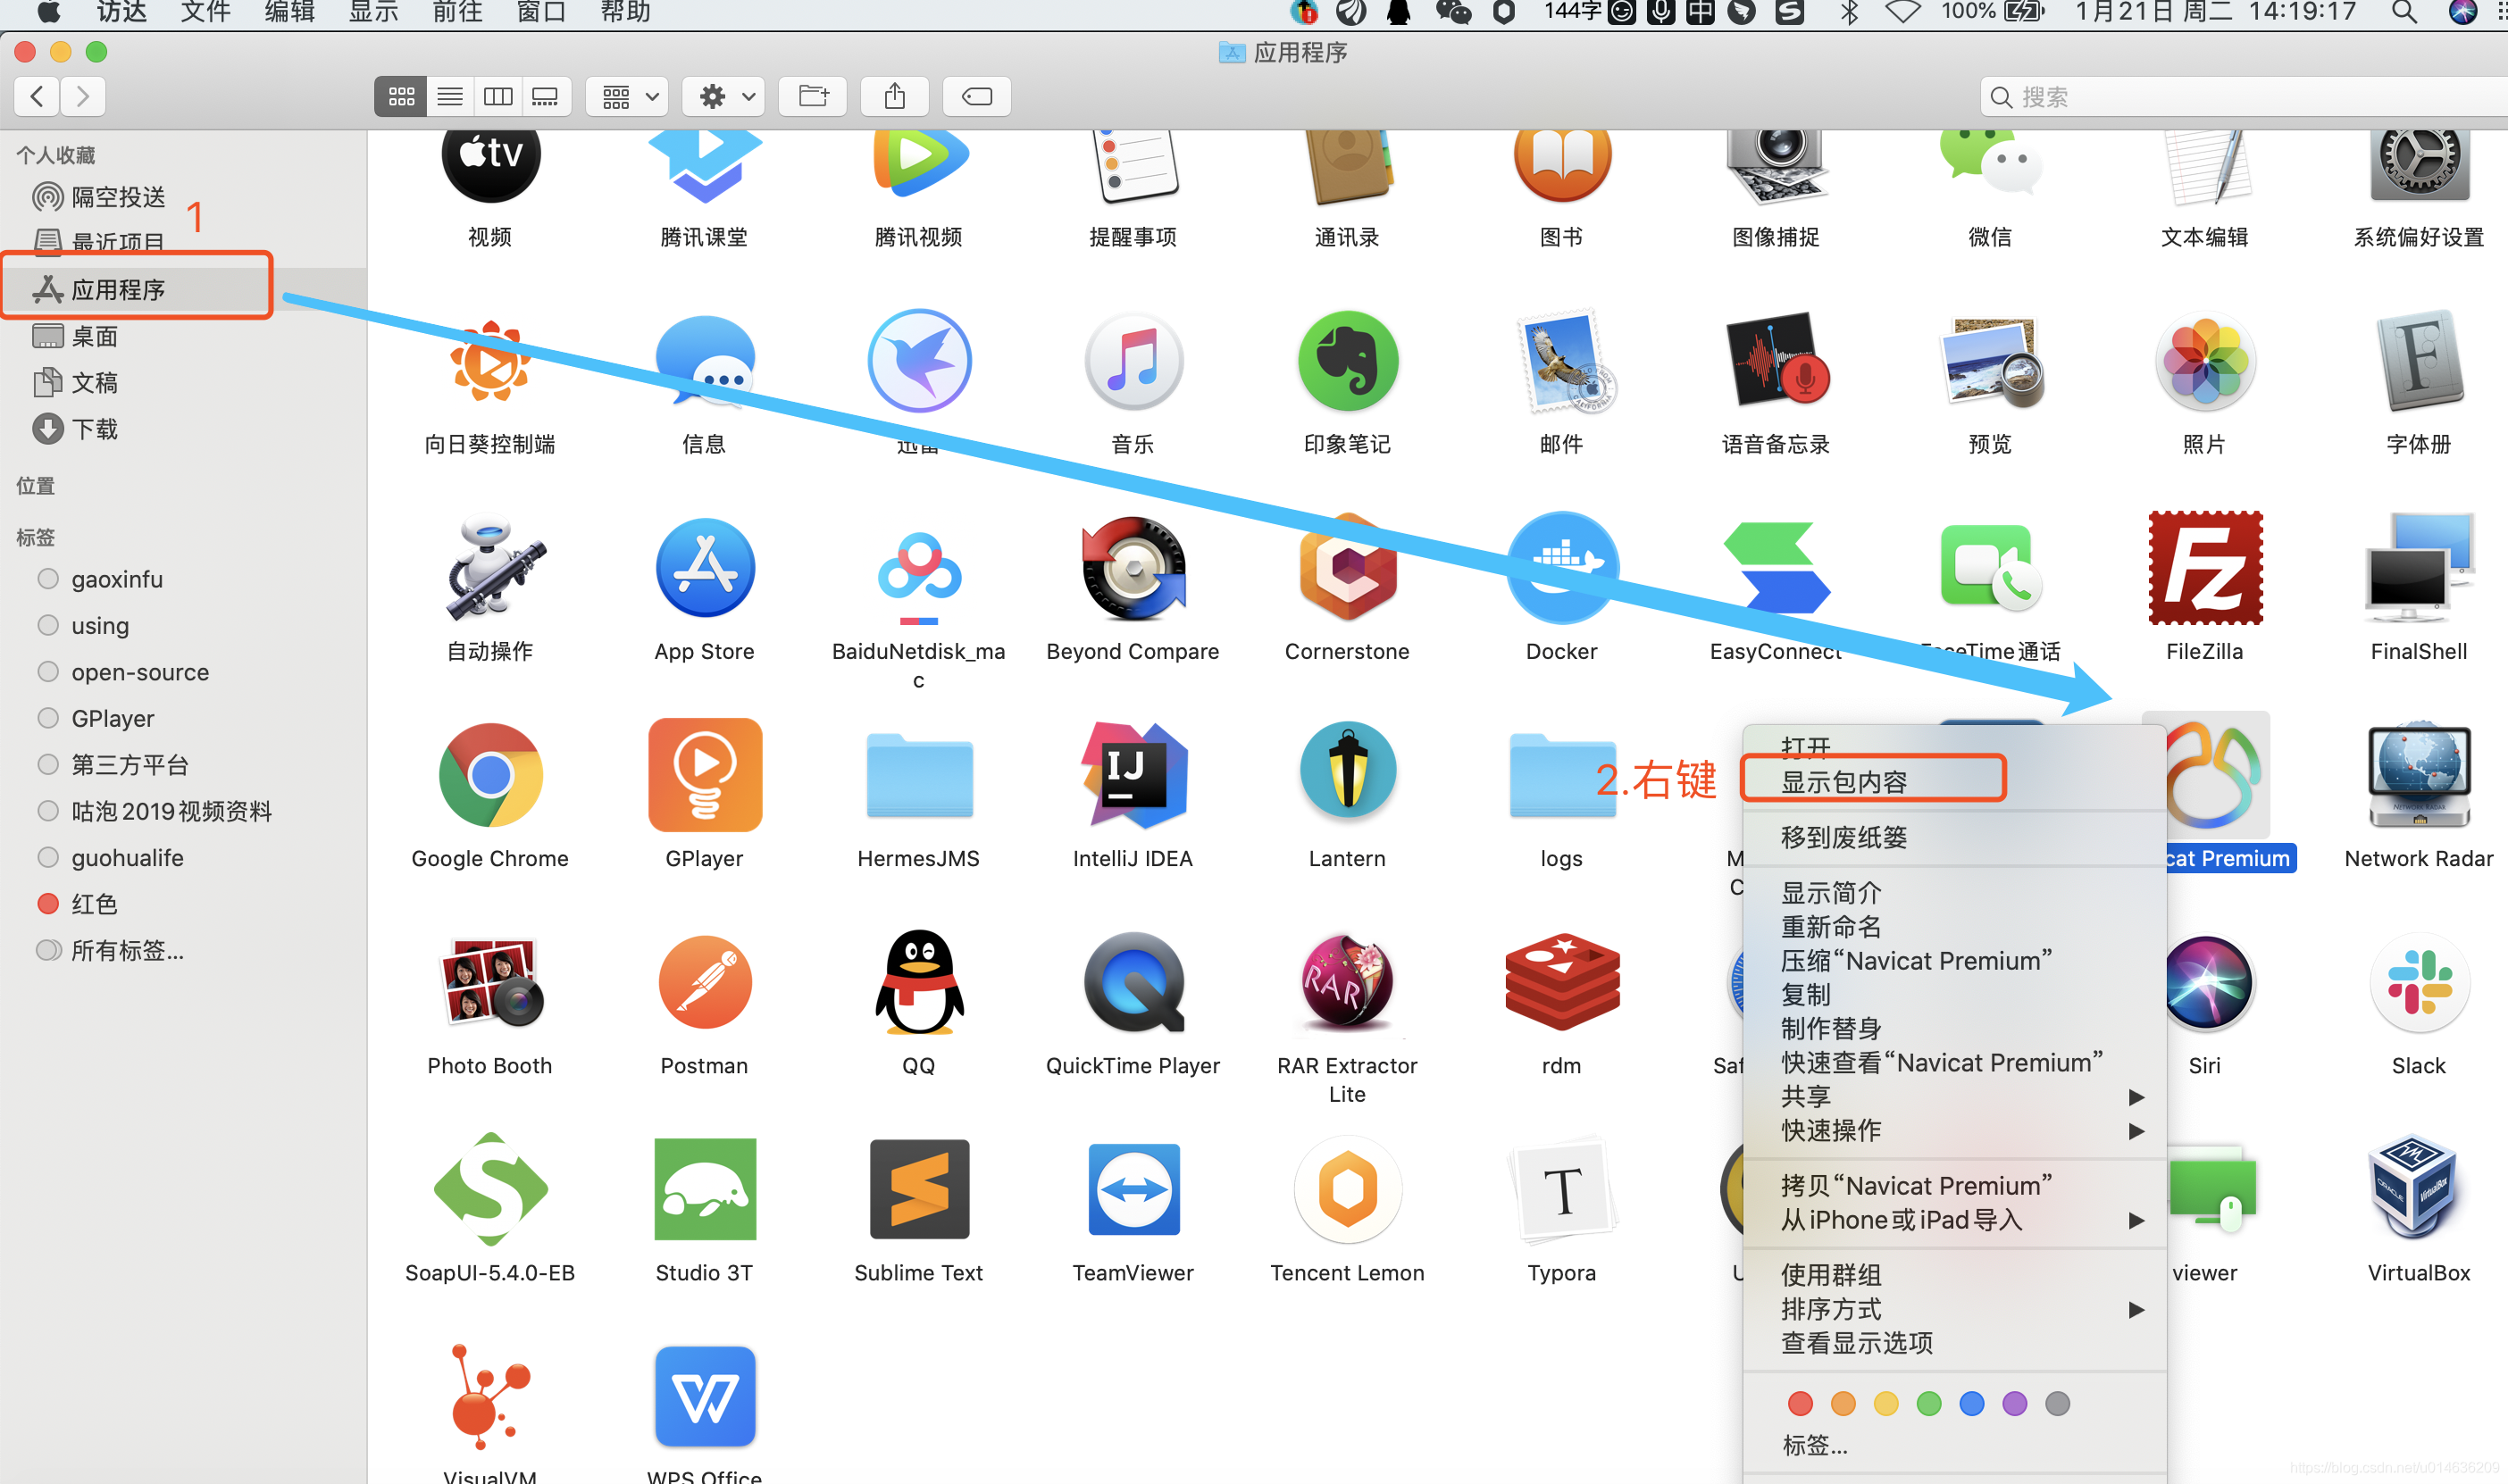Click 搜索 input field in toolbar
2508x1484 pixels.
2243,97
